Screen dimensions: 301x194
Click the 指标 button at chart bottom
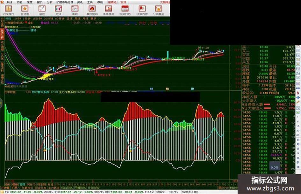pos(8,184)
